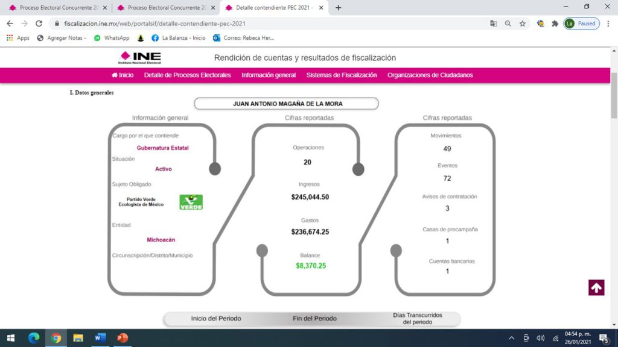Screen dimensions: 618x347
Task: Switch to the first Proceso Electoral Concurrente tab
Action: 57,7
